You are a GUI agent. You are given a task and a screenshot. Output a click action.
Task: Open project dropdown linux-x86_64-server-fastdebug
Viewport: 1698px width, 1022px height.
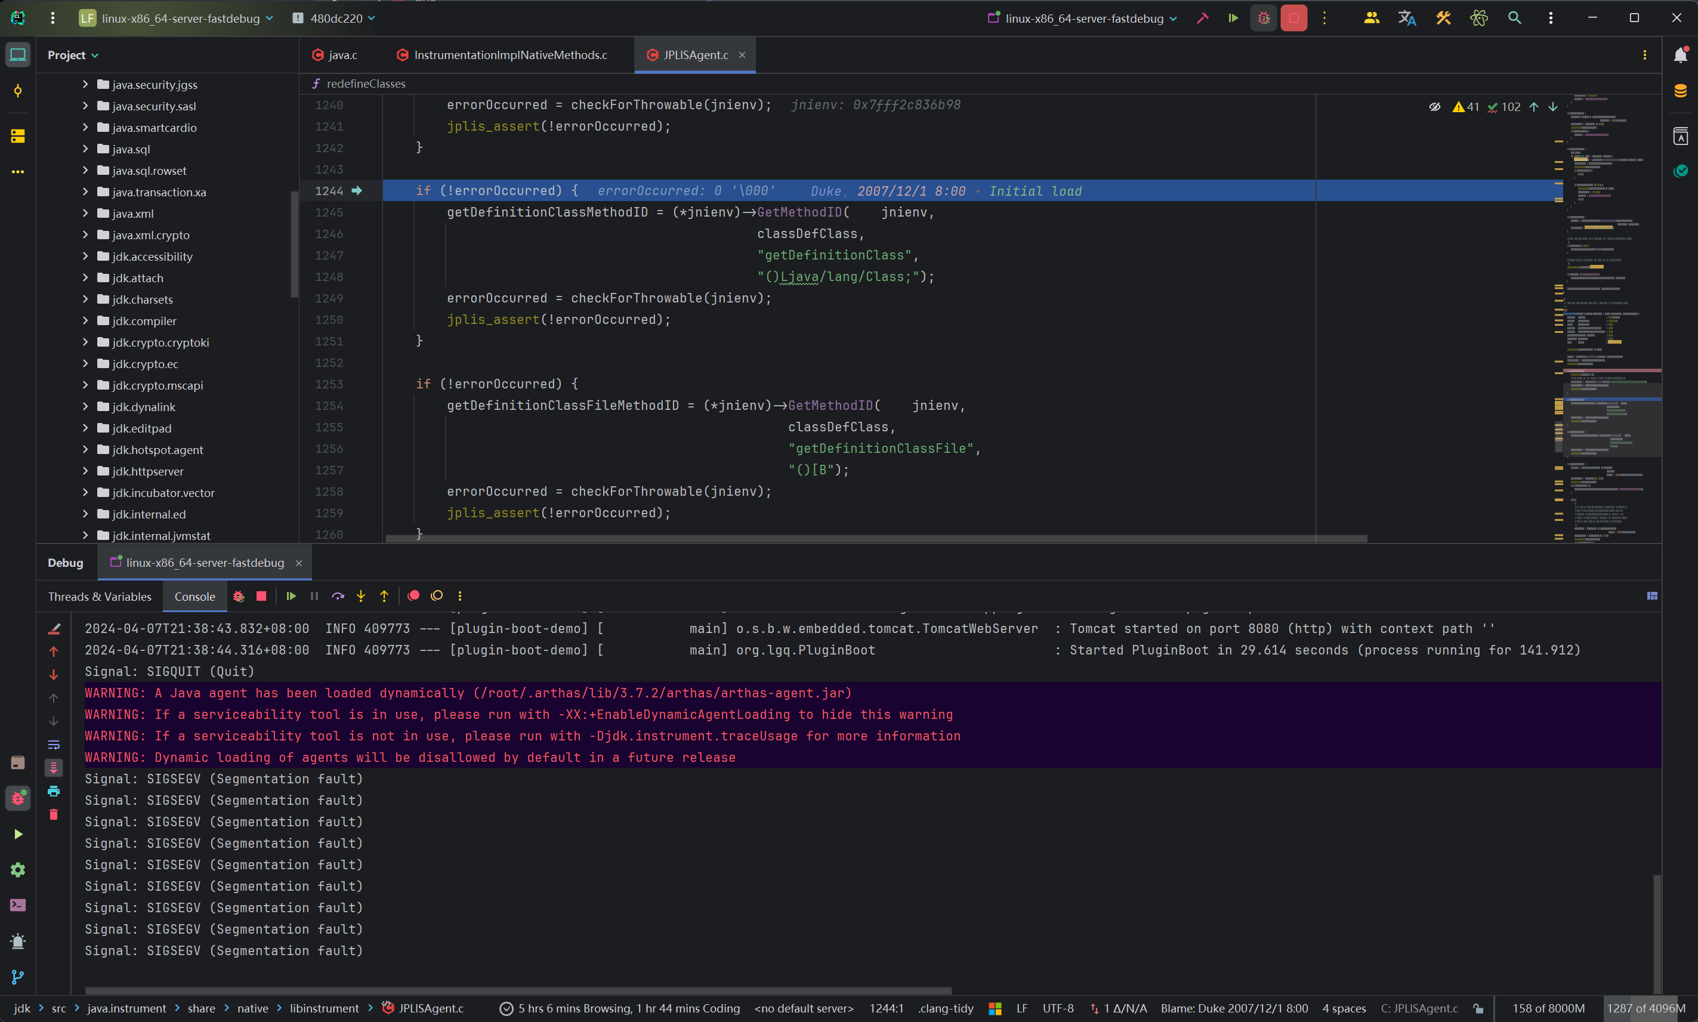coord(176,18)
